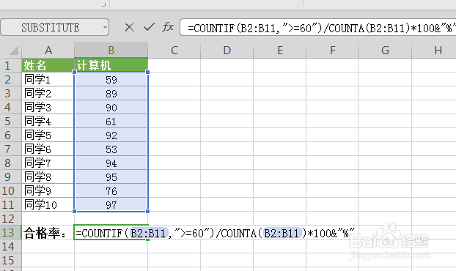Click cell 同学2
This screenshot has height=271, width=456.
(48, 93)
